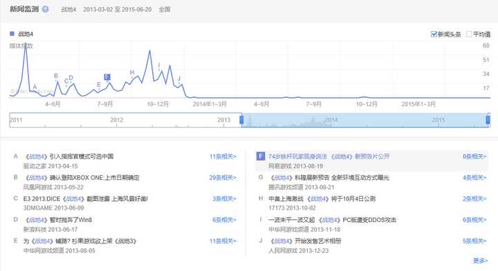Select chart marker A on the trend line

point(35,87)
